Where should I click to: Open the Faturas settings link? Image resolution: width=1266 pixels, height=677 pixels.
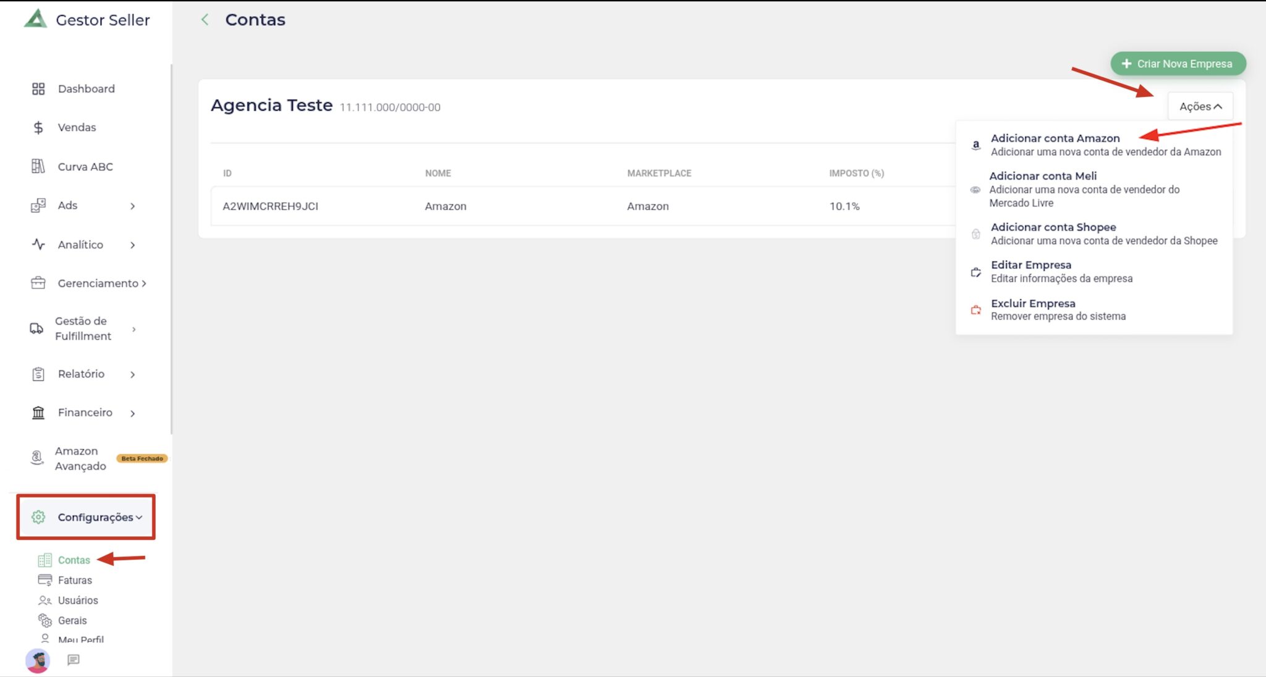75,580
